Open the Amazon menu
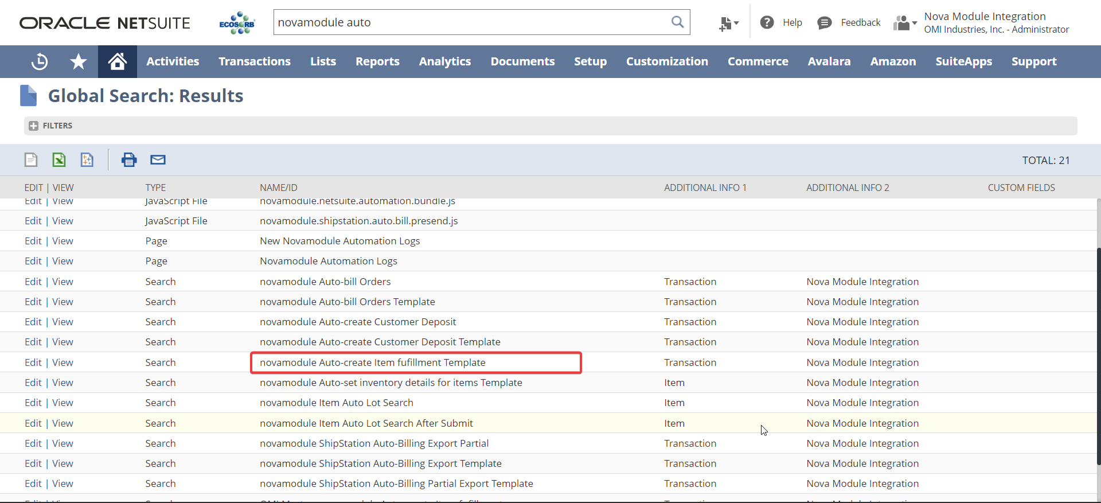Screen dimensions: 1101x503 893,61
